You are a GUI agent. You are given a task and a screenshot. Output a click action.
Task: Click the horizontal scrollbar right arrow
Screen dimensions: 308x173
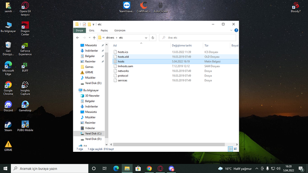[x=237, y=144]
